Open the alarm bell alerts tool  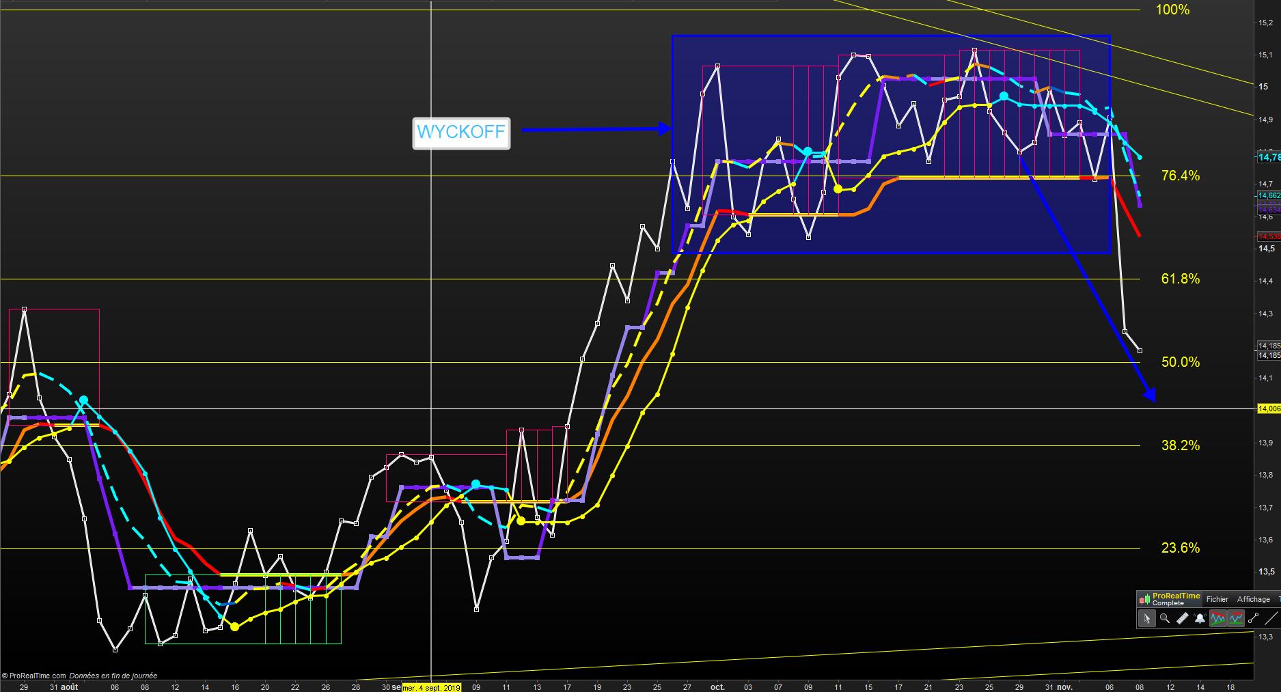tap(1200, 618)
